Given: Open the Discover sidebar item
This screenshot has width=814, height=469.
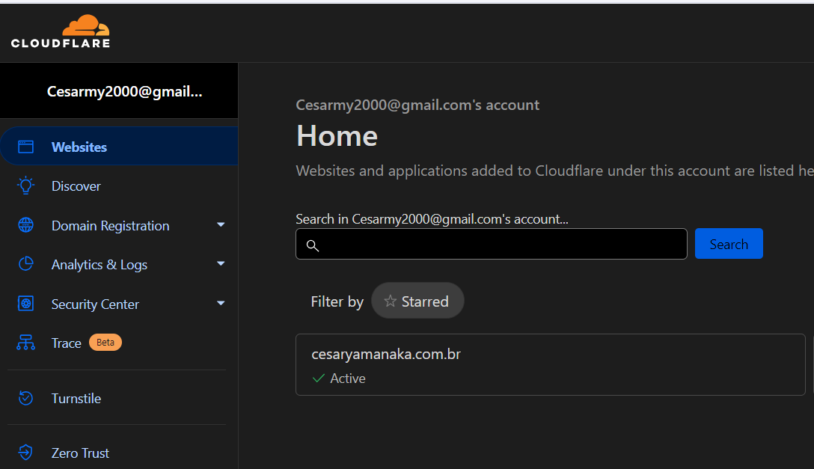Looking at the screenshot, I should tap(120, 186).
